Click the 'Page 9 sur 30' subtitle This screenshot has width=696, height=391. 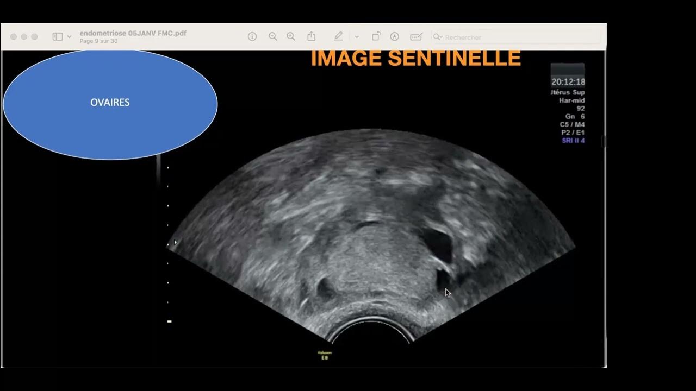click(x=98, y=41)
